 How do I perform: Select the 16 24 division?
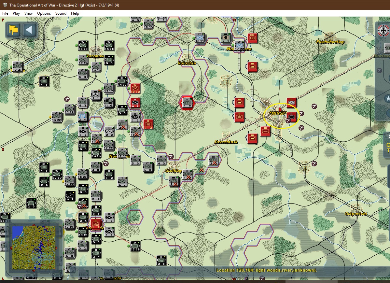tap(96, 67)
